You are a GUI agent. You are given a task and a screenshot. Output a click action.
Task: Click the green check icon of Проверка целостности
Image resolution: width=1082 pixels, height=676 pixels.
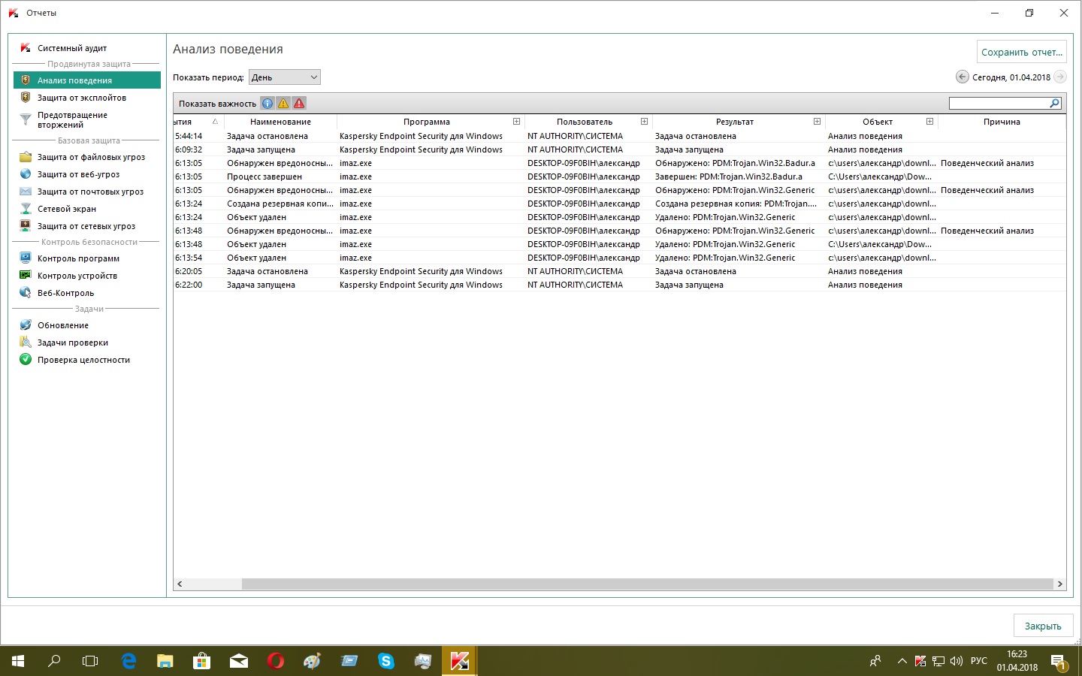[26, 360]
